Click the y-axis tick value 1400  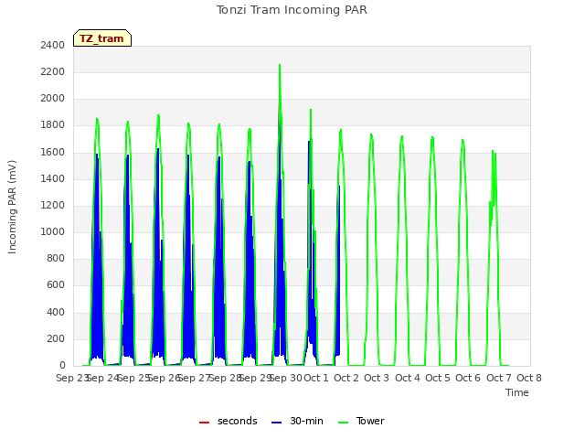pos(53,178)
